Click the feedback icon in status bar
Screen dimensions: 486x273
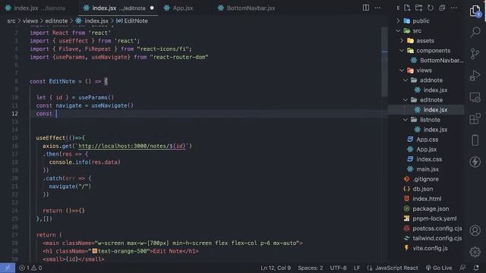coord(462,268)
